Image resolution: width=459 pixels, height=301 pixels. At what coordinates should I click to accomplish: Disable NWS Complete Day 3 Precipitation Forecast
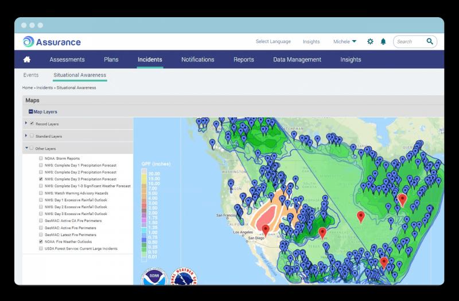click(x=41, y=179)
